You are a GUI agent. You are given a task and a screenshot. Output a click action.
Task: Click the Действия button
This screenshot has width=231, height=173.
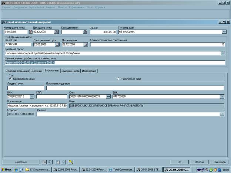(x=21, y=162)
